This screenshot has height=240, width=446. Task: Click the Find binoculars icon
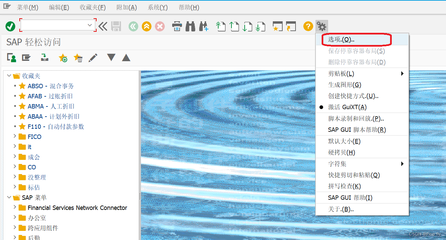[190, 26]
